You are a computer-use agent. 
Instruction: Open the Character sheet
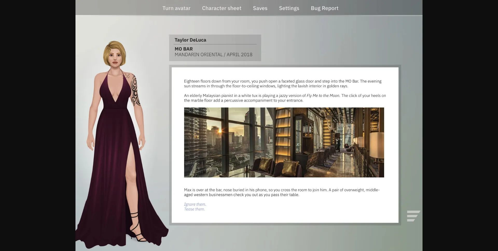[x=222, y=8]
